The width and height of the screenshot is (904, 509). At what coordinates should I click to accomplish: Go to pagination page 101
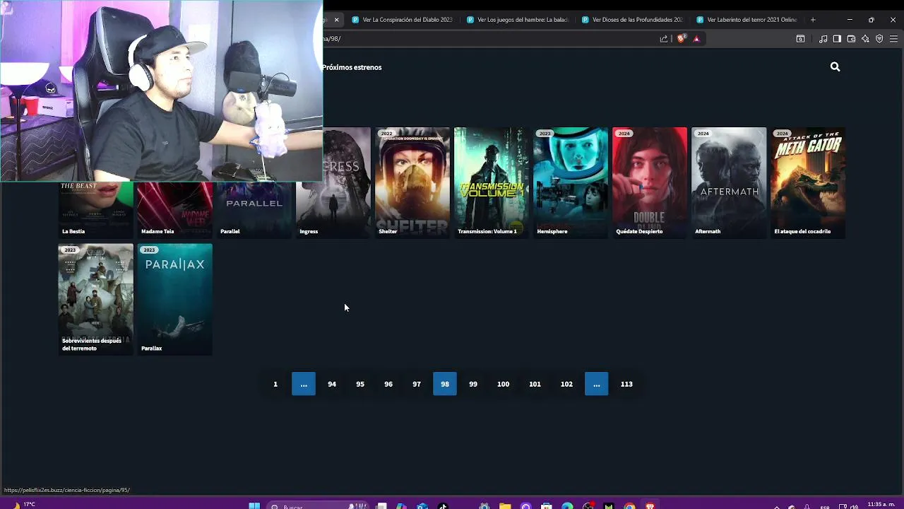535,384
